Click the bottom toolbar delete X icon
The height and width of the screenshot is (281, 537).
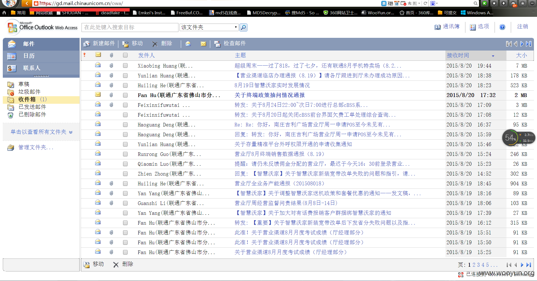click(x=116, y=264)
